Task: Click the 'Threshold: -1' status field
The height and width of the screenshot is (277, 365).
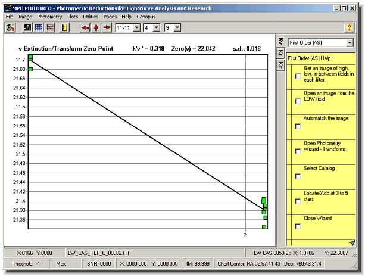Action: pyautogui.click(x=26, y=264)
